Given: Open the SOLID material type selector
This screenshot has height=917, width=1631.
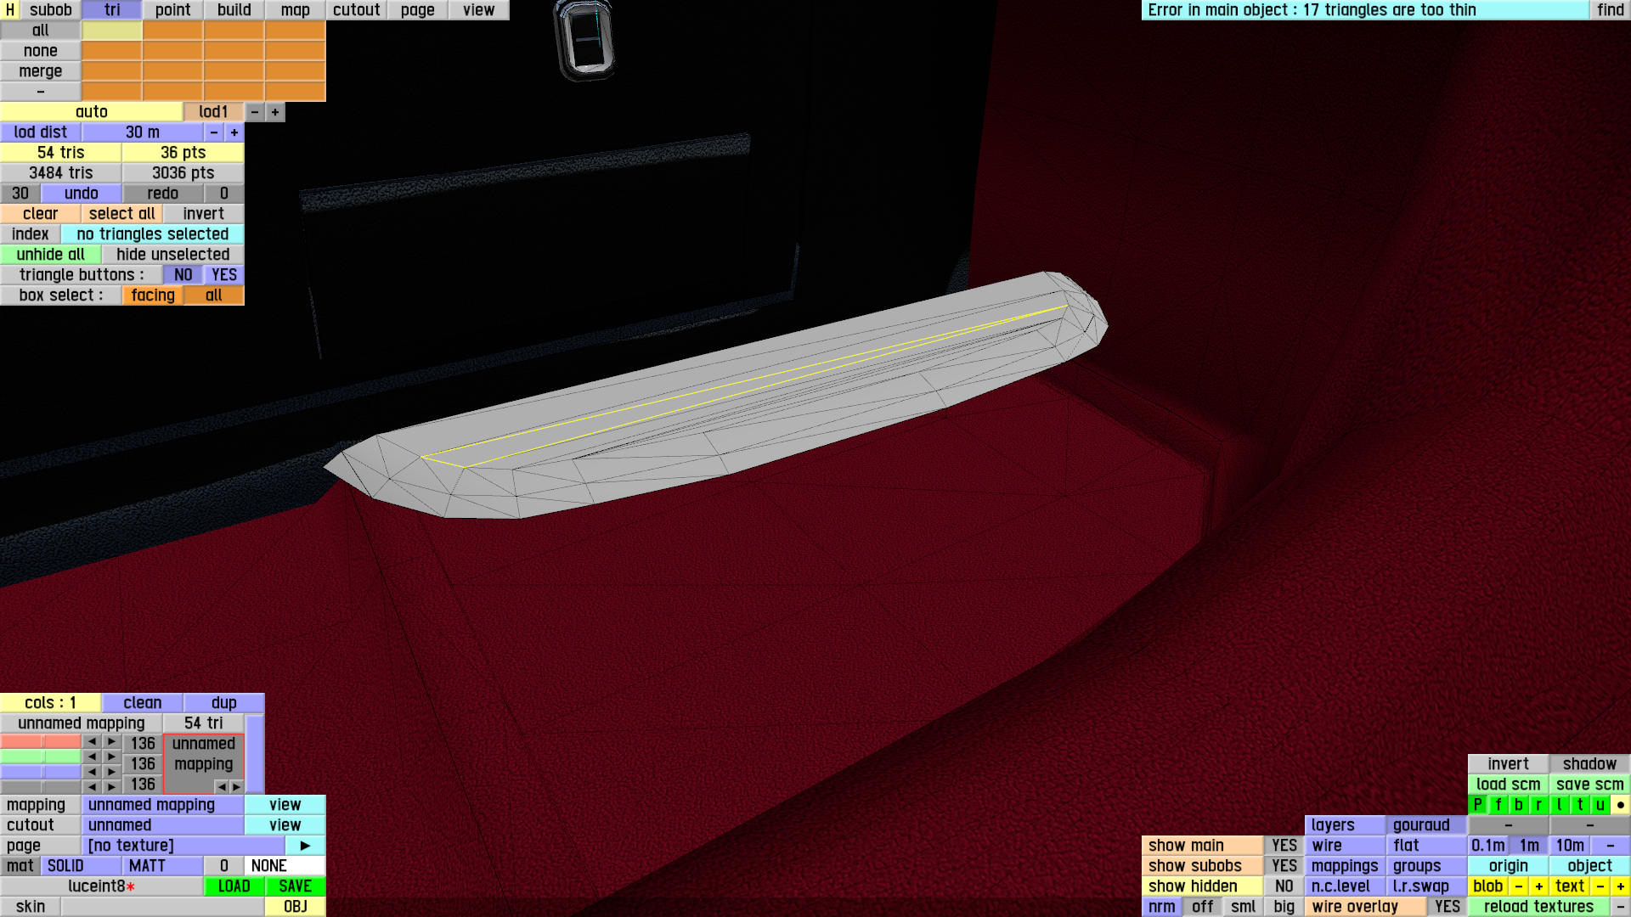Looking at the screenshot, I should tap(81, 866).
